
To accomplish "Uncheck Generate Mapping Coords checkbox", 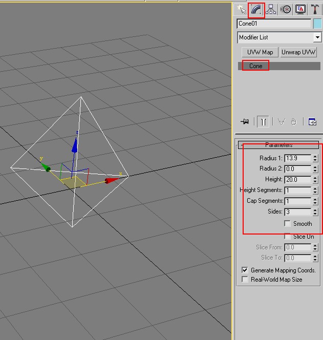I will coord(245,270).
